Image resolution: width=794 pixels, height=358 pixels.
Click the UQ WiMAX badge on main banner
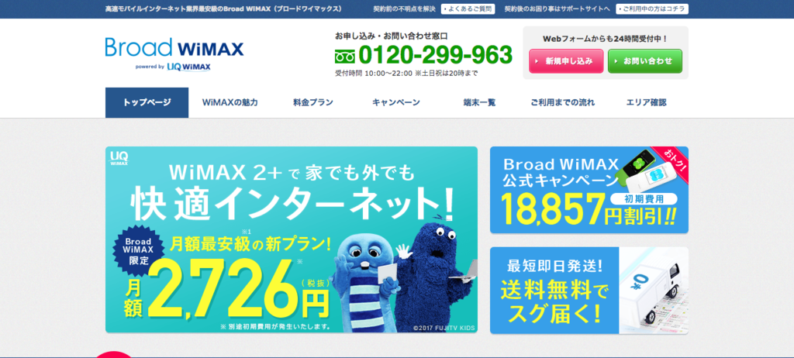(x=119, y=158)
